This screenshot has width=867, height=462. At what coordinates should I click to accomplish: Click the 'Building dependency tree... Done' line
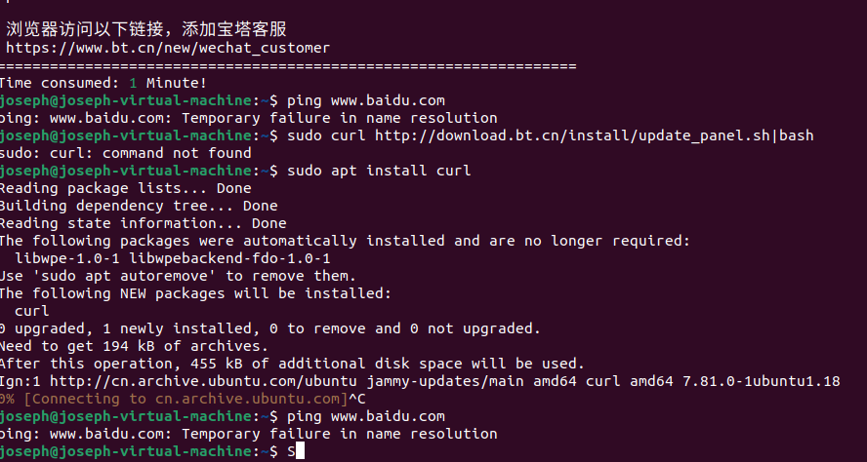pos(139,206)
